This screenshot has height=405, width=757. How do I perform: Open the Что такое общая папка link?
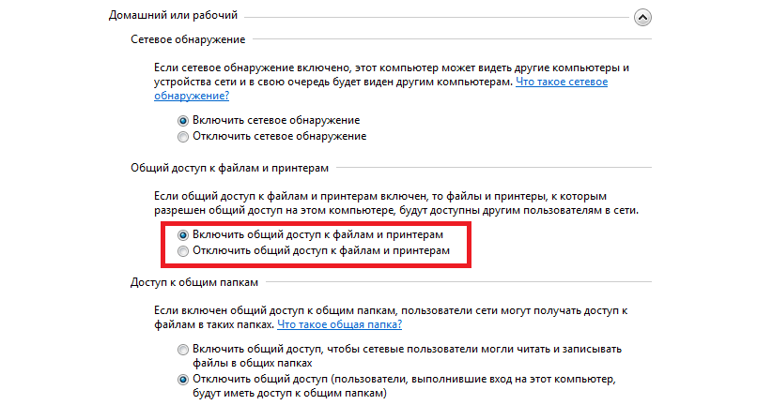tap(339, 324)
